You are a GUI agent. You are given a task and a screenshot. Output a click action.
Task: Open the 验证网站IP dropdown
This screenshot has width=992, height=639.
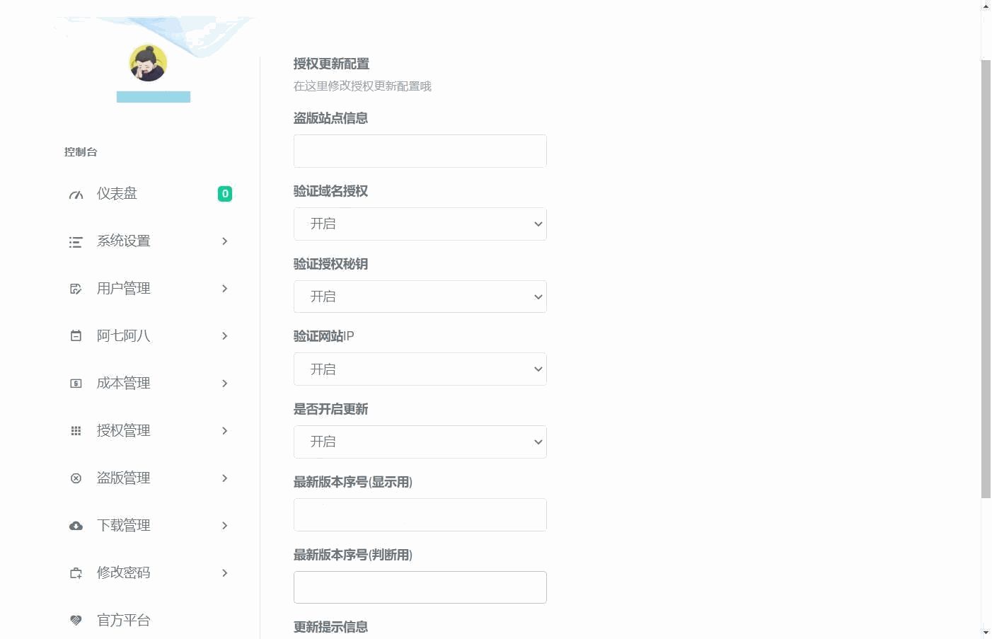pos(420,369)
